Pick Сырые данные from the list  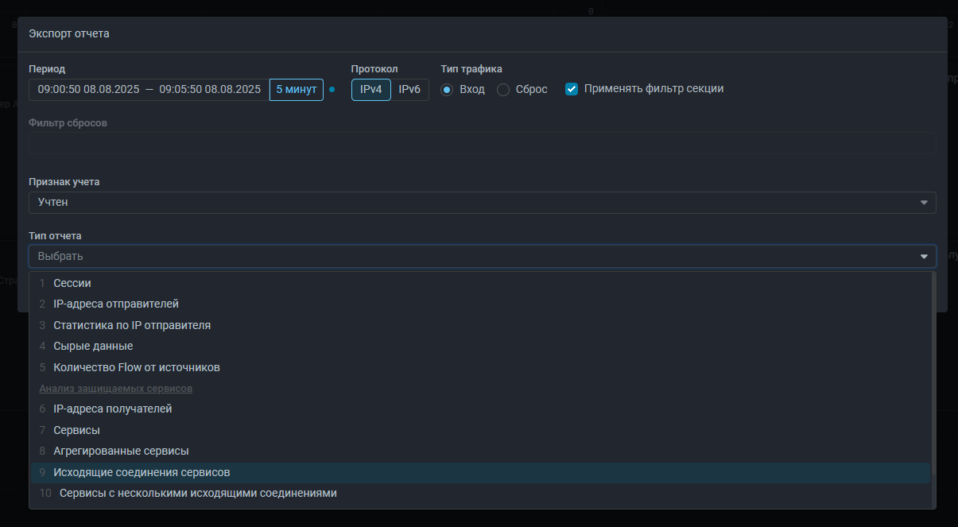pyautogui.click(x=93, y=347)
